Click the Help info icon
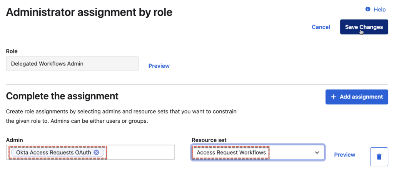 pyautogui.click(x=368, y=9)
